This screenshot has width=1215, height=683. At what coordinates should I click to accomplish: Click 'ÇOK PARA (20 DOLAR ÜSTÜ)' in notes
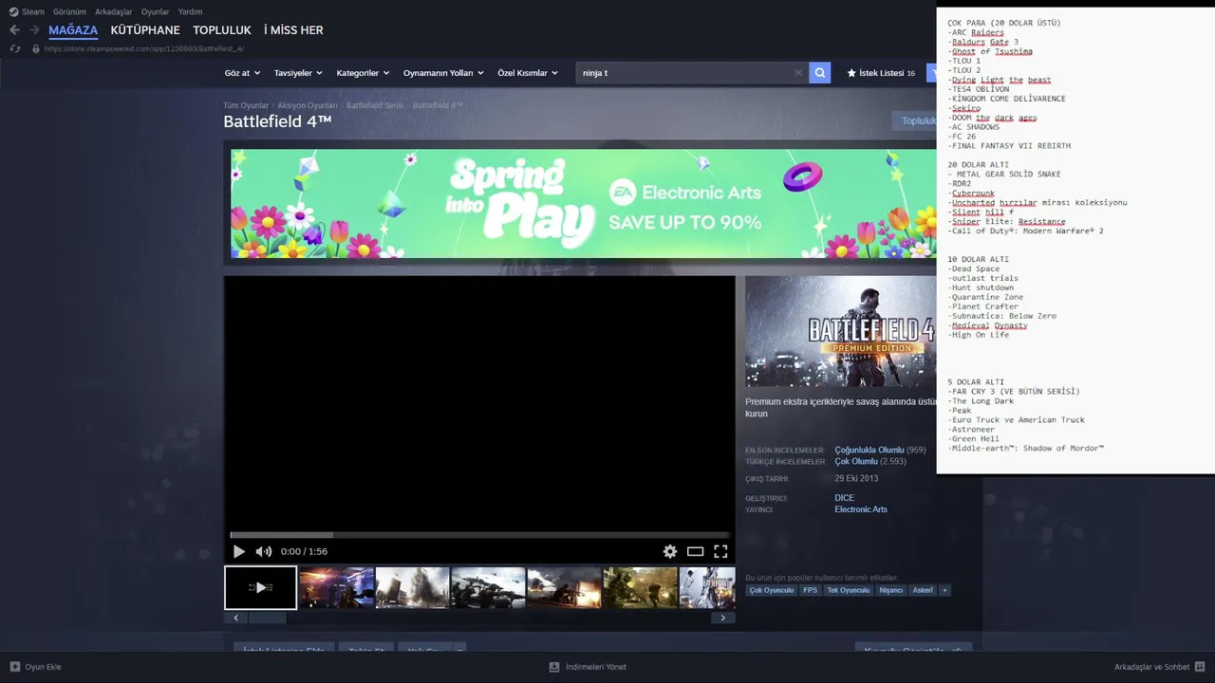pyautogui.click(x=1004, y=23)
